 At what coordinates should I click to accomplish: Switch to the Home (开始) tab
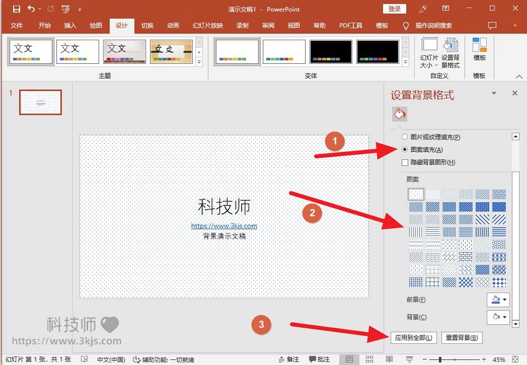click(45, 25)
